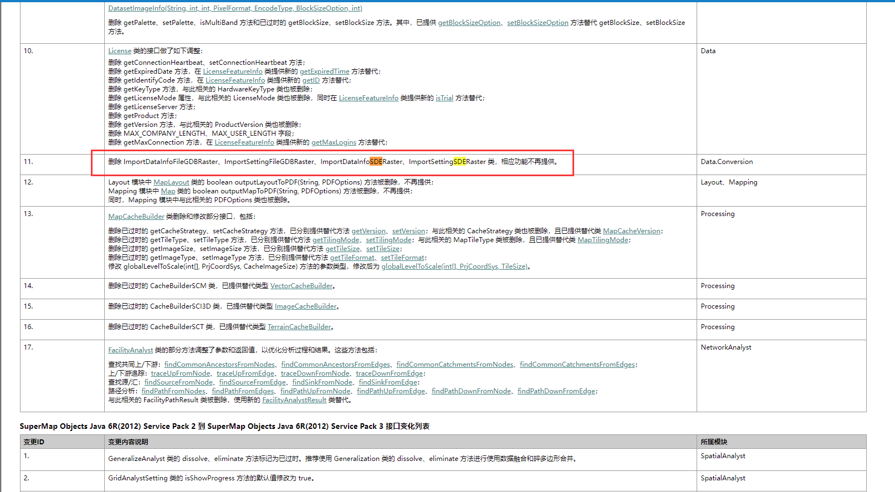
Task: Open the getTilingMode link
Action: click(336, 240)
